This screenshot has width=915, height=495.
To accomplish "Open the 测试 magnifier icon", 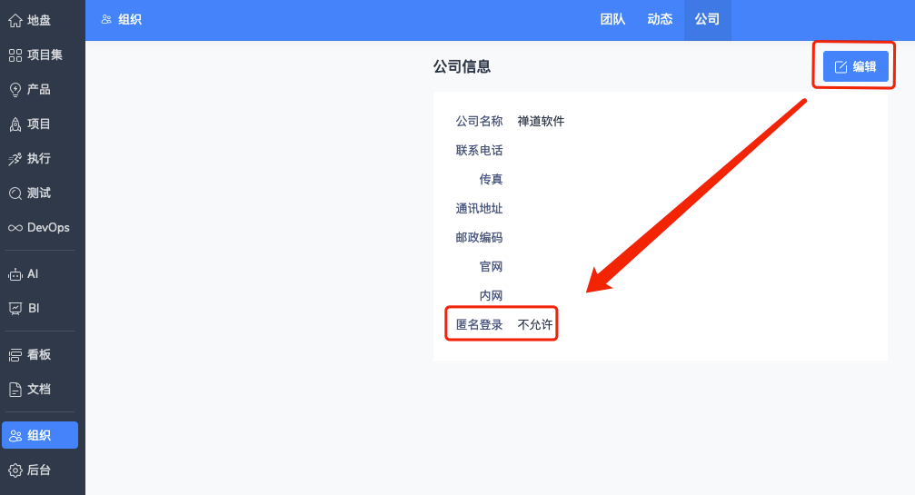I will (x=15, y=193).
